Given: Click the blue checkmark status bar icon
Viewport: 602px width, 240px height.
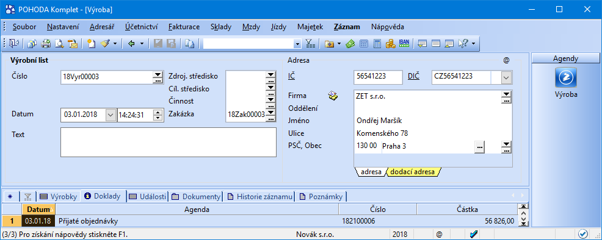Looking at the screenshot, I should click(474, 234).
